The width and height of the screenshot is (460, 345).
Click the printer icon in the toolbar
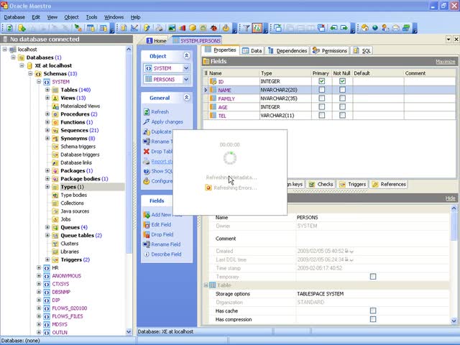tap(160, 28)
